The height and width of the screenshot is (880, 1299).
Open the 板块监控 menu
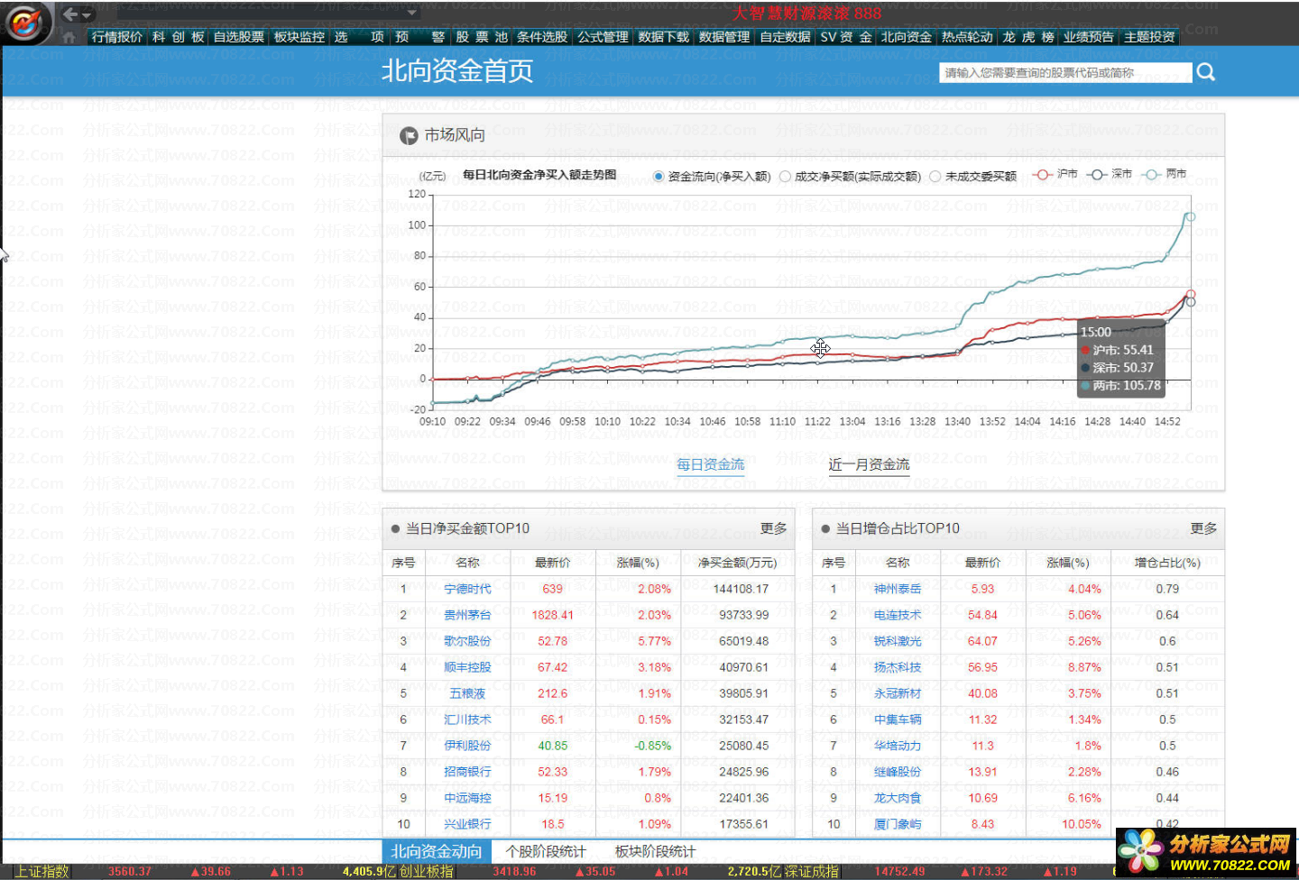point(299,37)
